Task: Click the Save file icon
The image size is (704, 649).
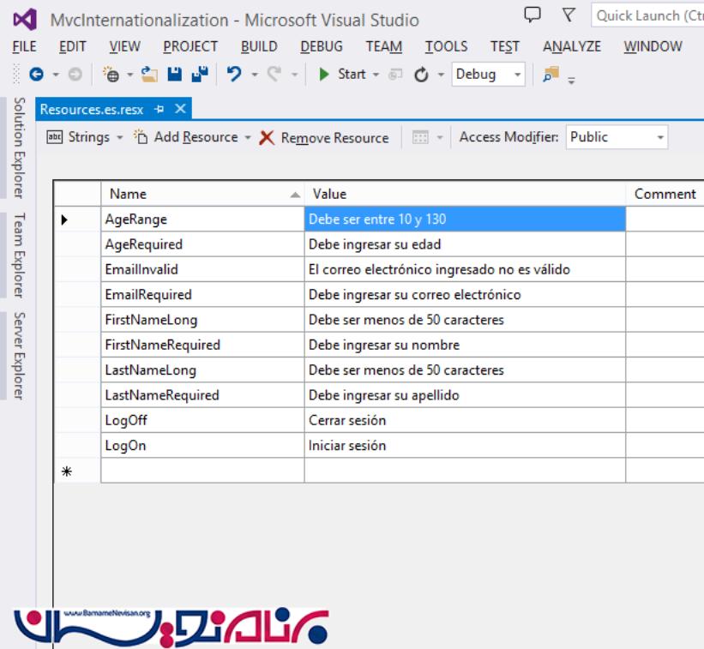Action: pyautogui.click(x=175, y=75)
